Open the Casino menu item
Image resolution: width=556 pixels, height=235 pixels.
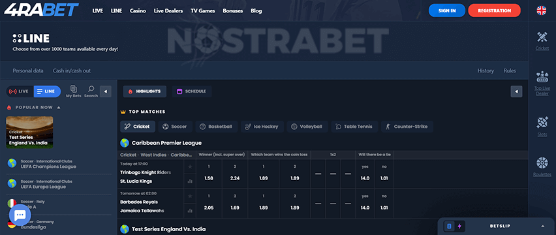[x=138, y=10]
